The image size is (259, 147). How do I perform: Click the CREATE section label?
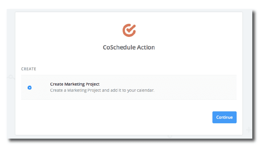pyautogui.click(x=29, y=69)
